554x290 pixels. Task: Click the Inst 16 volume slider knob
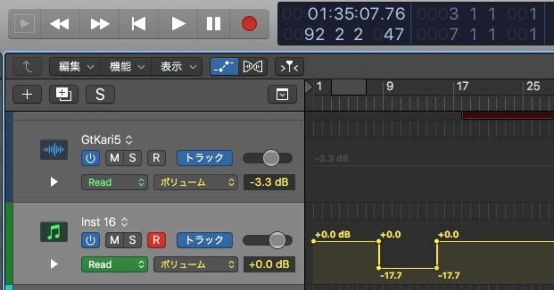[x=277, y=240]
